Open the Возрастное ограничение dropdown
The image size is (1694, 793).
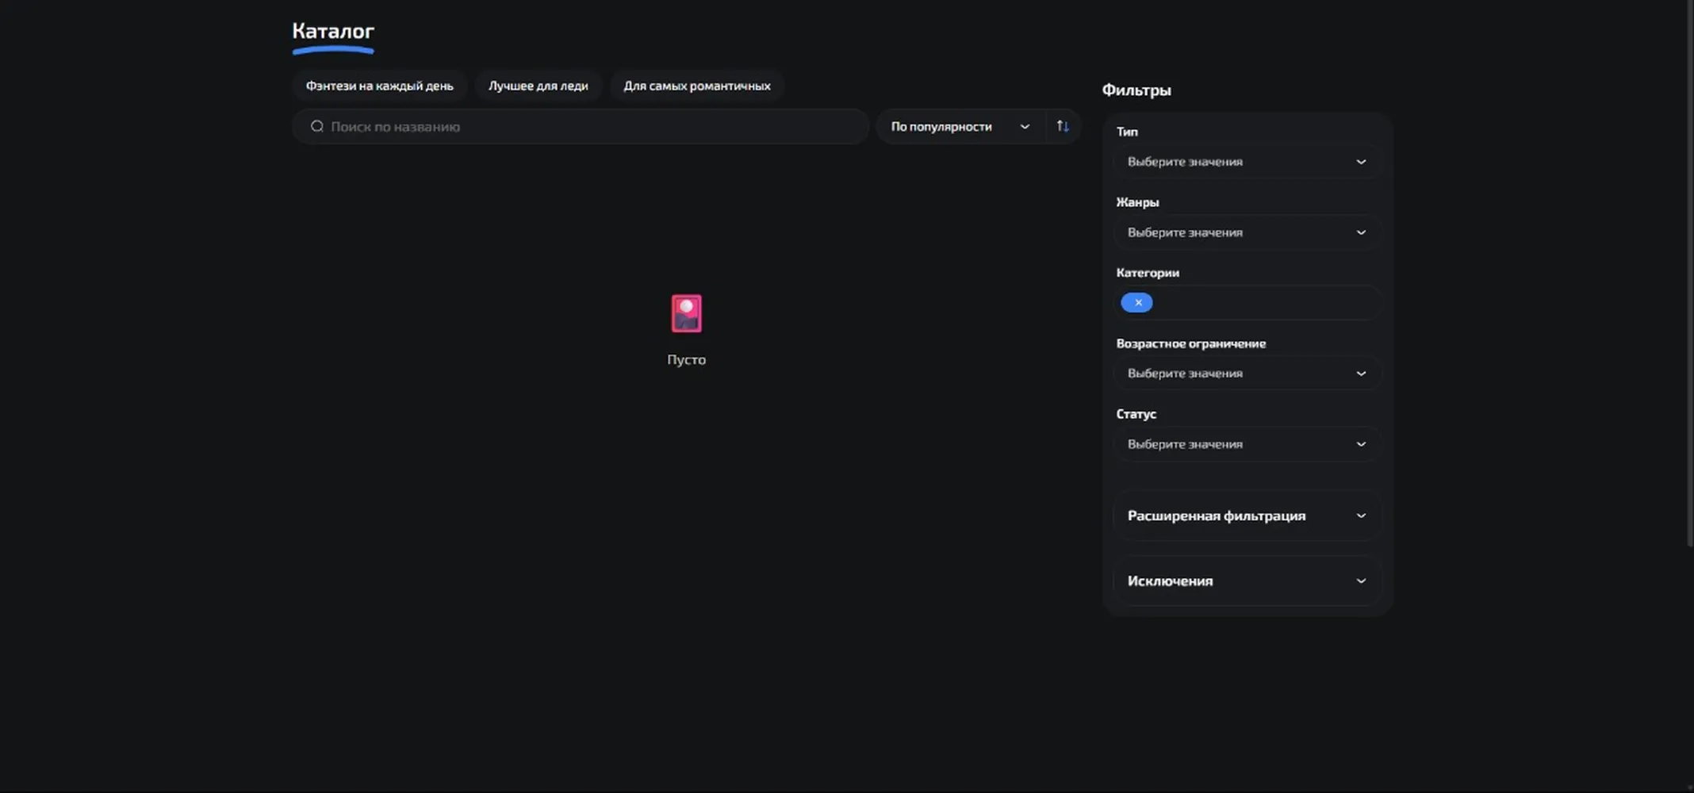(1247, 374)
